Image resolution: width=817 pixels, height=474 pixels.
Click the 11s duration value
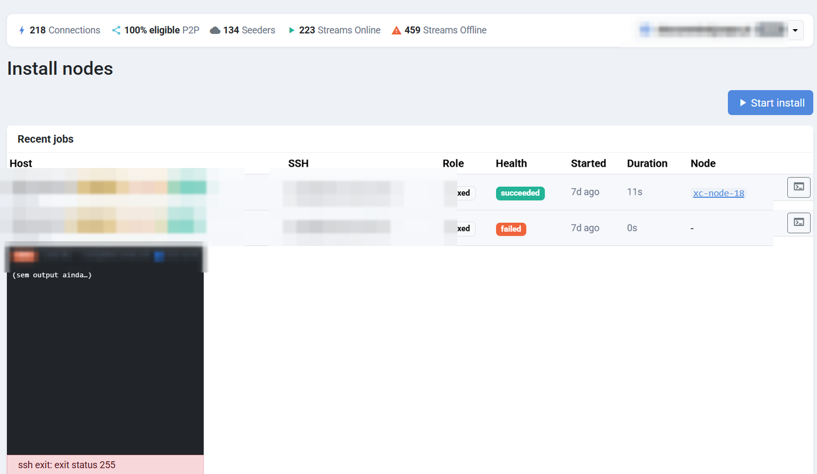click(634, 192)
